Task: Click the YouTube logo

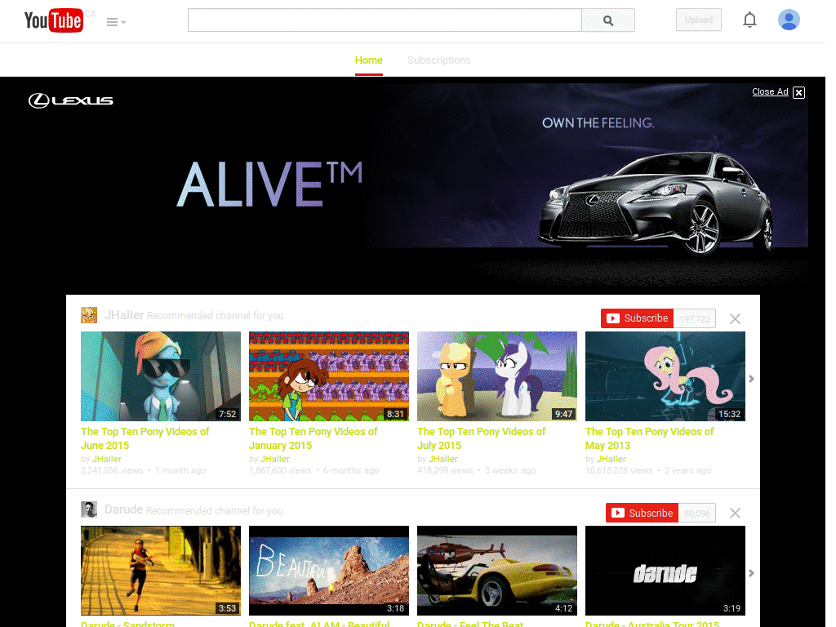Action: click(53, 20)
